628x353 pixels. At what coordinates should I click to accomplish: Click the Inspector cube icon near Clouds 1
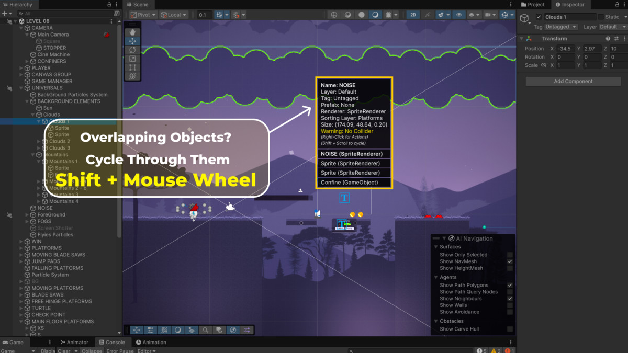pos(524,17)
